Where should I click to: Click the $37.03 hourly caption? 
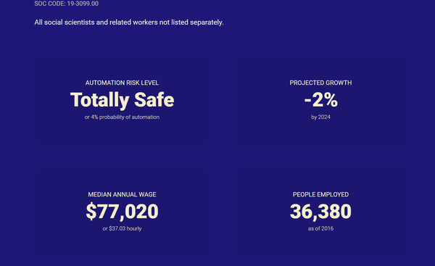point(122,228)
